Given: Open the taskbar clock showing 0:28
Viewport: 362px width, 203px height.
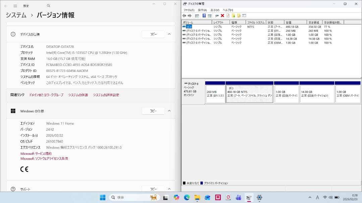Looking at the screenshot, I should click(350, 197).
